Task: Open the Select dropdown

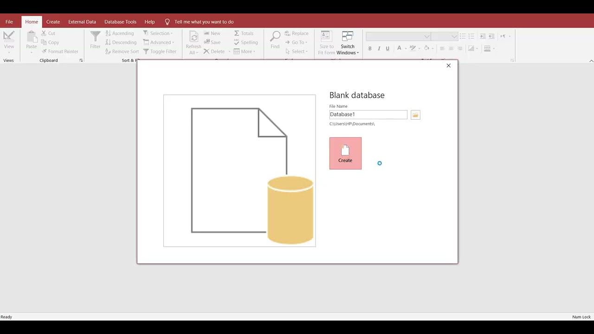Action: 296,51
